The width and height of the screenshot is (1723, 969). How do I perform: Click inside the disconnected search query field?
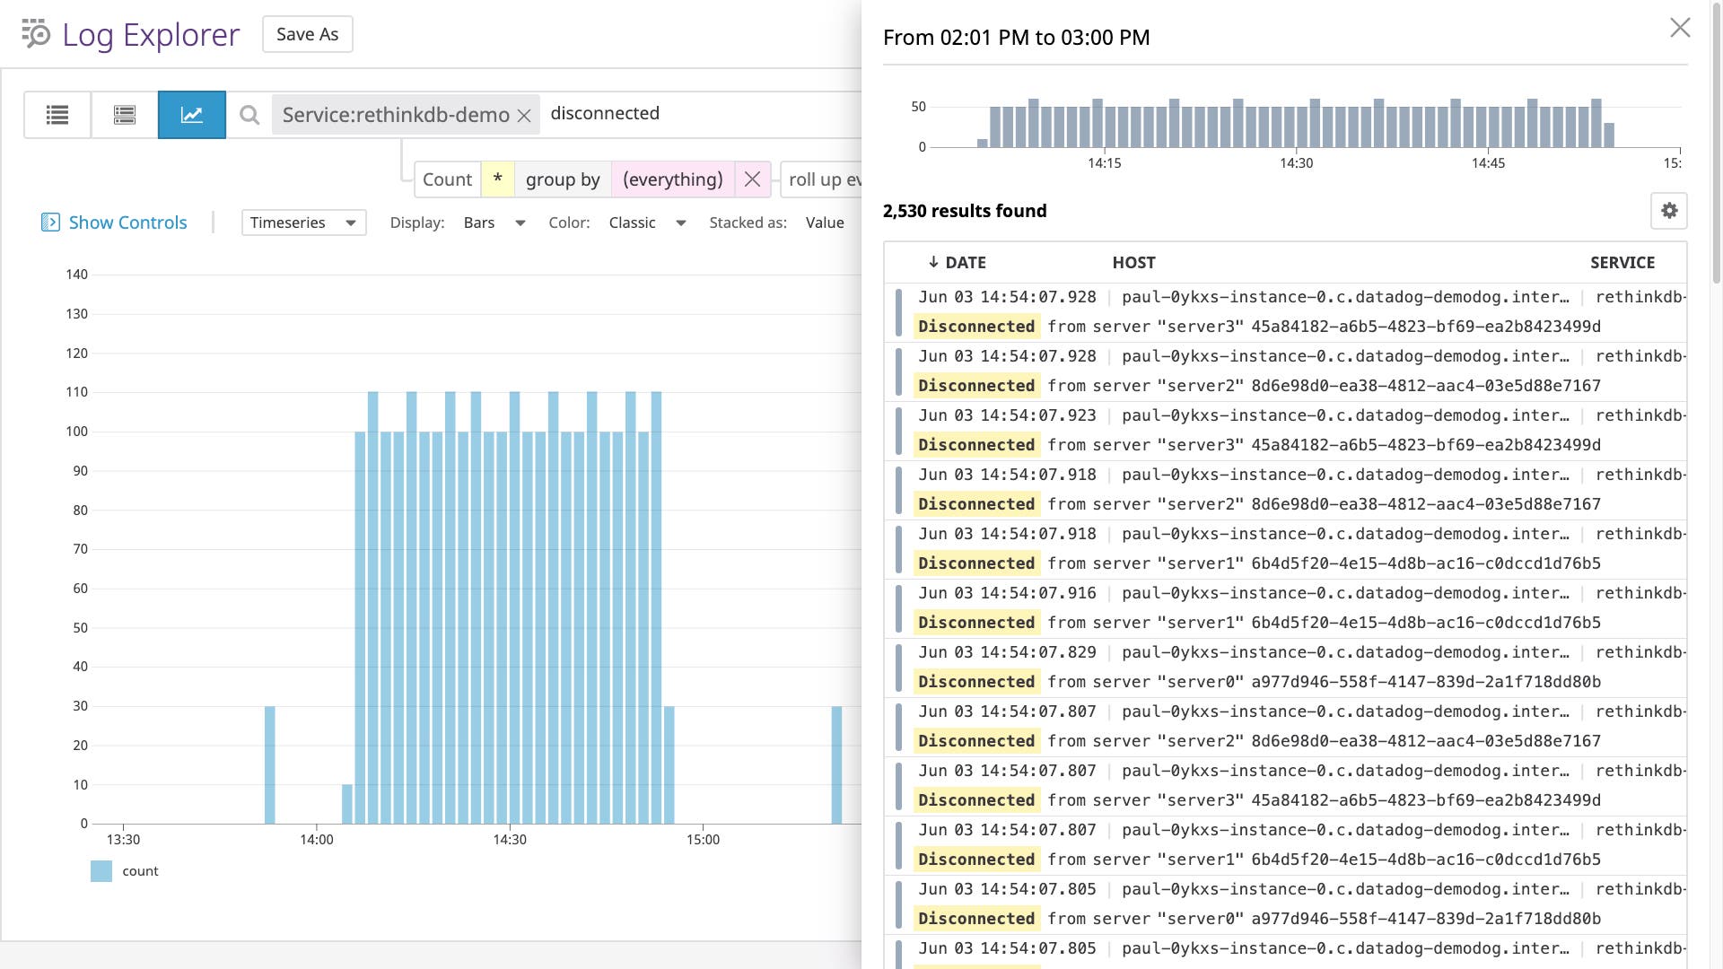click(x=606, y=113)
